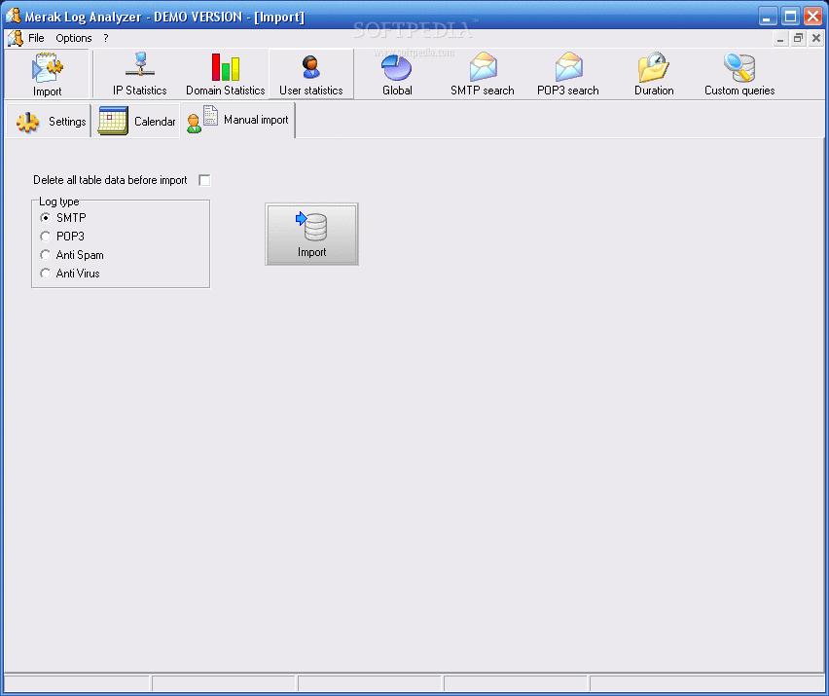
Task: Close the Merak Log Analyzer window
Action: click(x=812, y=17)
